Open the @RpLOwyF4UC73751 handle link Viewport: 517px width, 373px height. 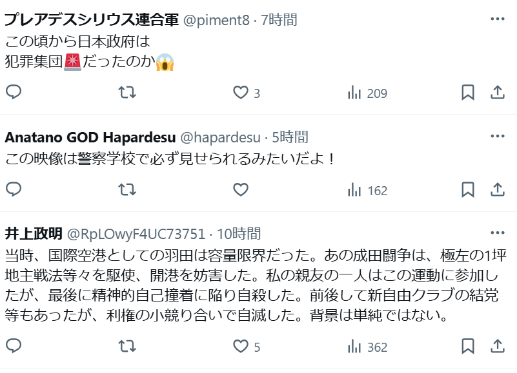136,234
